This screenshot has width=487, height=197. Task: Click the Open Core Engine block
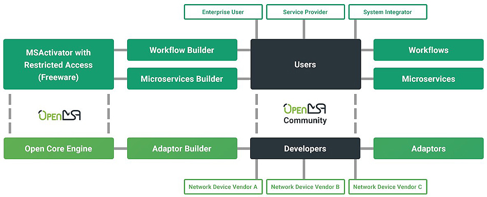59,148
